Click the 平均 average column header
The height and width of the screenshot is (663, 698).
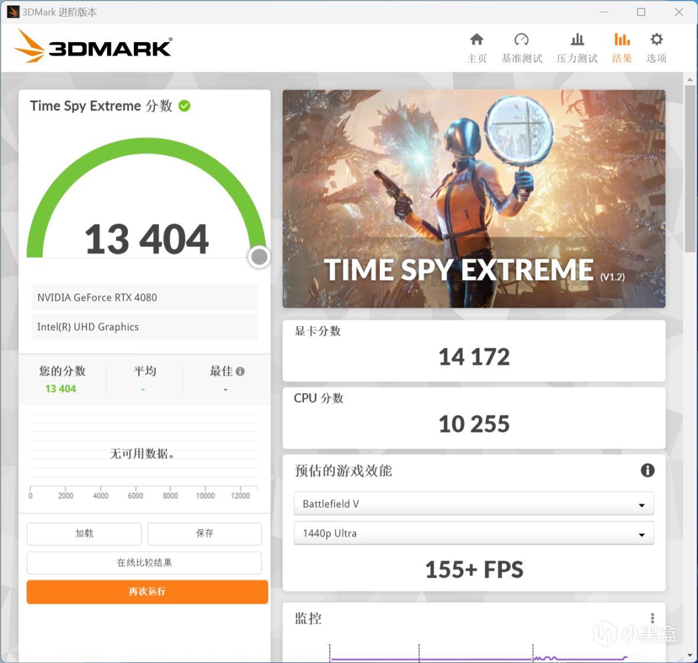coord(145,371)
